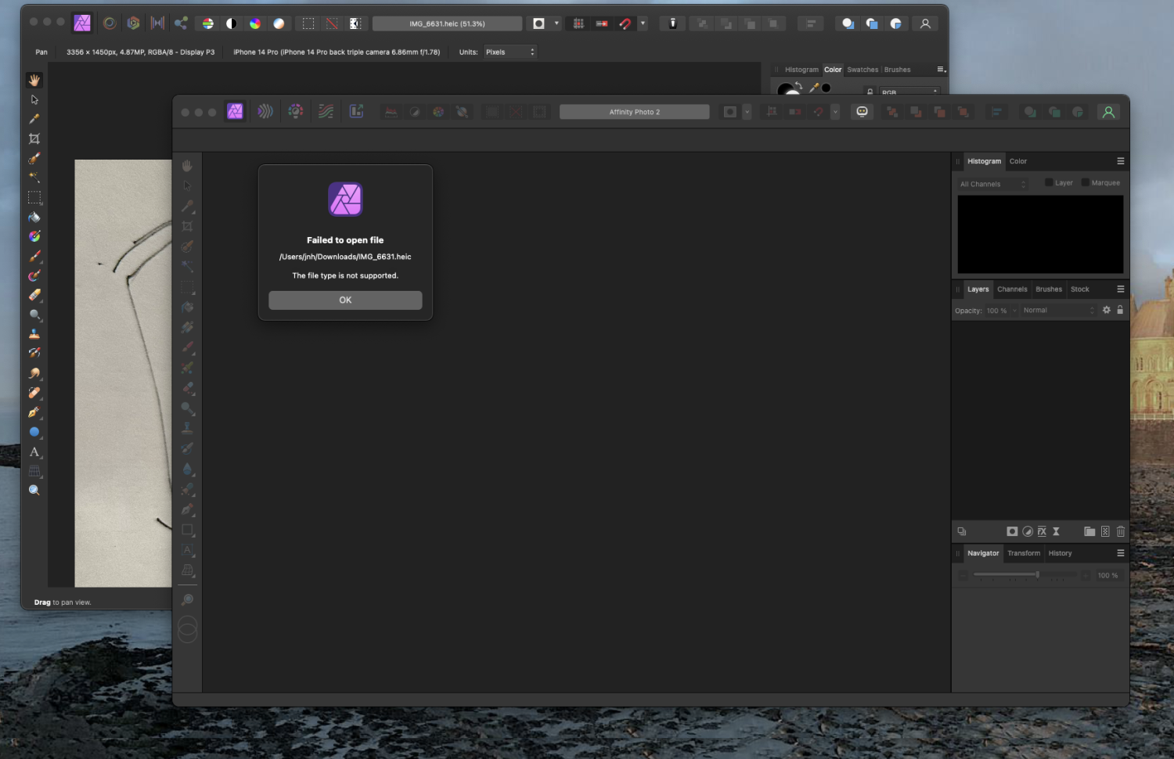Image resolution: width=1174 pixels, height=759 pixels.
Task: Lock the current layer with the padlock
Action: pyautogui.click(x=1121, y=310)
